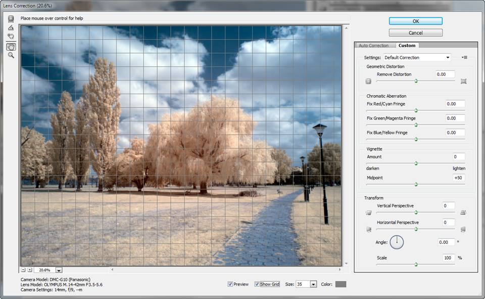Open the Settings panel flyout menu icon

point(464,58)
